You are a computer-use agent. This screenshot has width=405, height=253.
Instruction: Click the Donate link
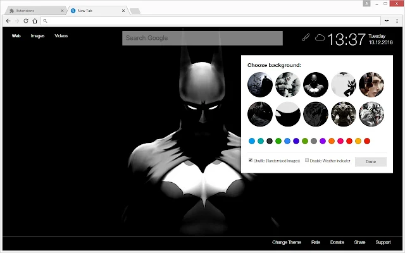pos(337,242)
